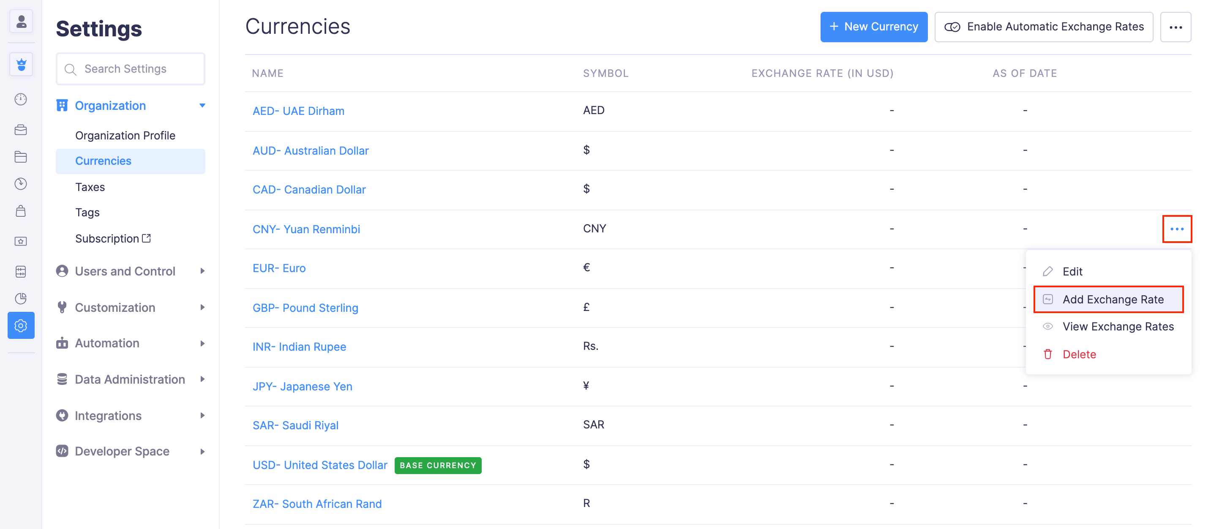The height and width of the screenshot is (529, 1211).
Task: Open the more options button beside Exchange Rates
Action: pyautogui.click(x=1175, y=27)
